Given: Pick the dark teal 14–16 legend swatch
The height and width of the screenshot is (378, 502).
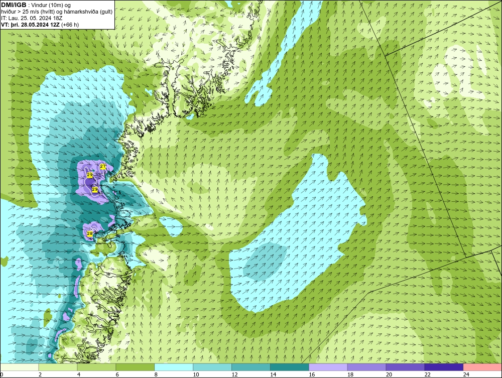Looking at the screenshot, I should 290,367.
